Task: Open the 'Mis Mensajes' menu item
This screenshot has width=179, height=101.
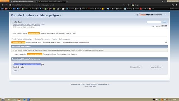Action: coord(60,33)
